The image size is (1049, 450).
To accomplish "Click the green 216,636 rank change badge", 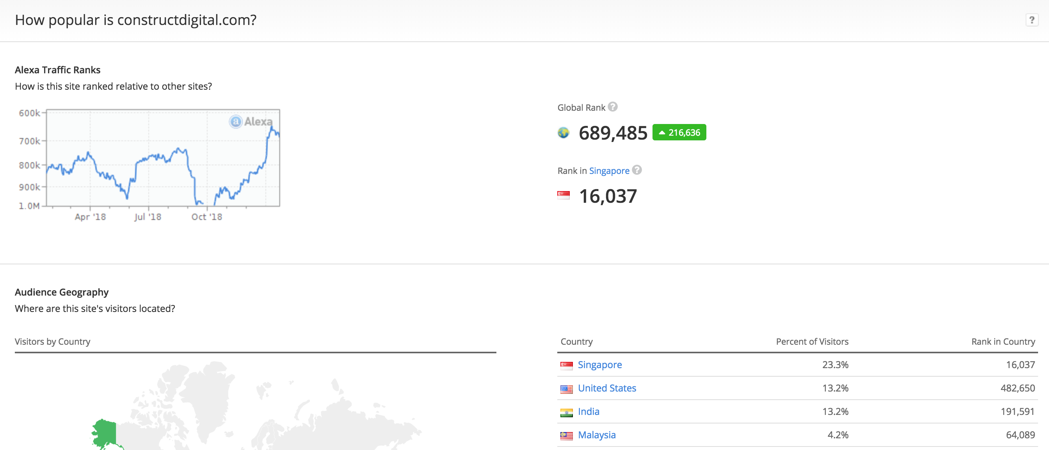I will tap(679, 133).
